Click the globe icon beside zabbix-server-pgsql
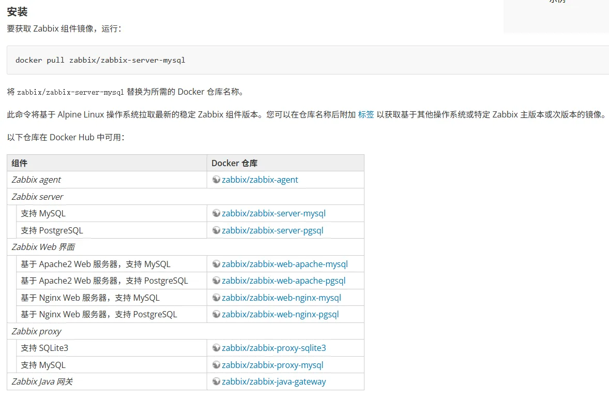Image resolution: width=609 pixels, height=397 pixels. pos(216,230)
